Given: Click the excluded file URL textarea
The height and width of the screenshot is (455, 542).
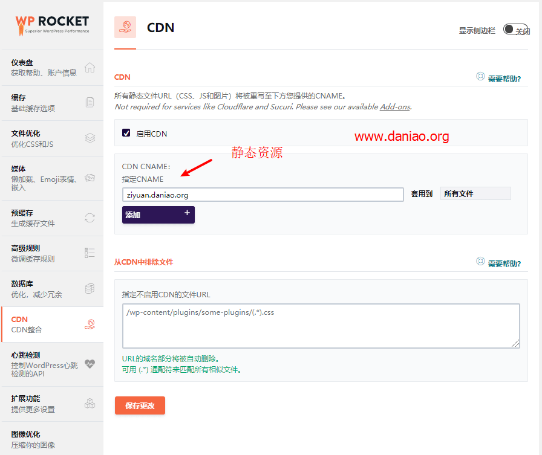Looking at the screenshot, I should [x=321, y=326].
